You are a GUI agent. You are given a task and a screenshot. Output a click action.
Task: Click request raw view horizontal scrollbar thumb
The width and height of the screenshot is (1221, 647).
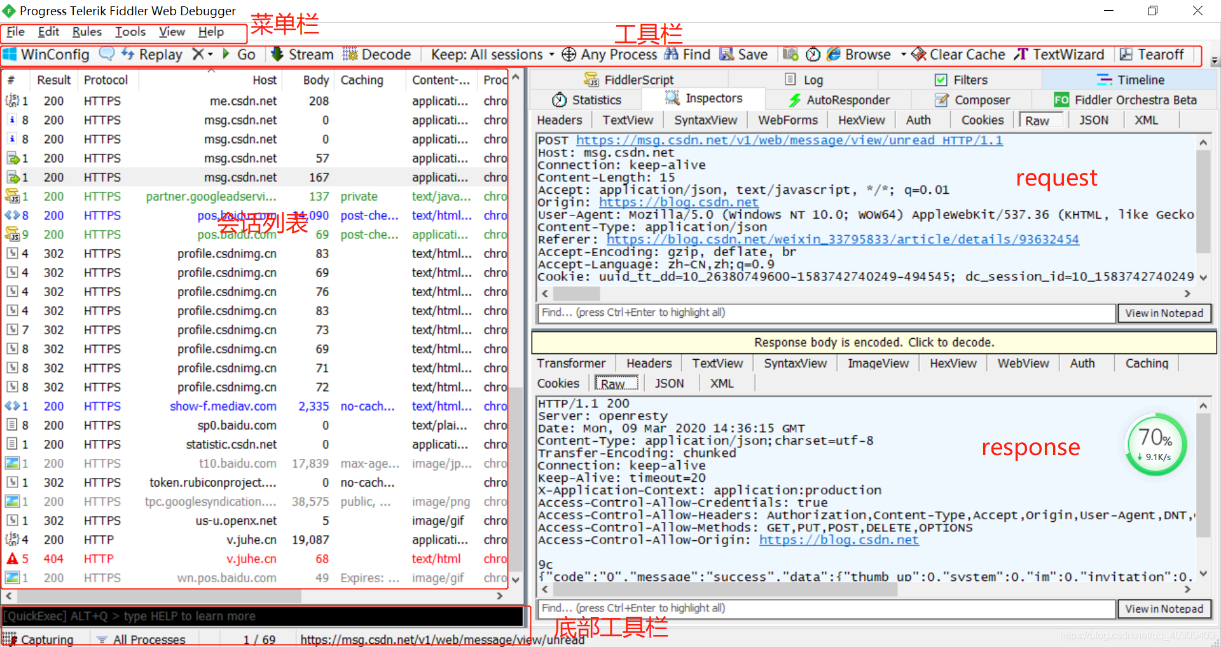576,294
